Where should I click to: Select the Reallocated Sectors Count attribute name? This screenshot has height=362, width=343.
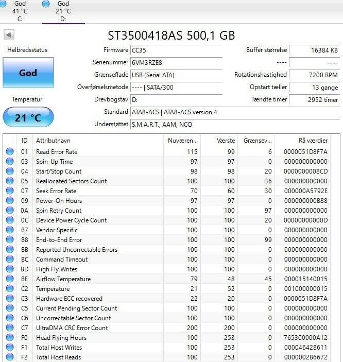(x=72, y=181)
